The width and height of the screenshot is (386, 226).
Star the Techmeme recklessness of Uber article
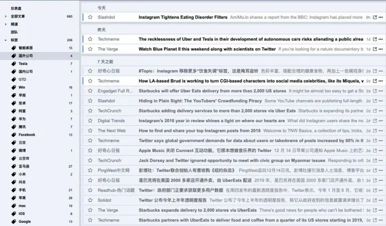[x=91, y=39]
